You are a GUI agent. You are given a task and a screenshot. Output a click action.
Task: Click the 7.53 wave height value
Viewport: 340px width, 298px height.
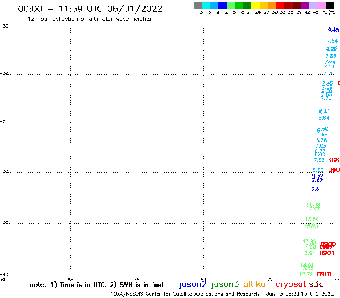(x=319, y=160)
